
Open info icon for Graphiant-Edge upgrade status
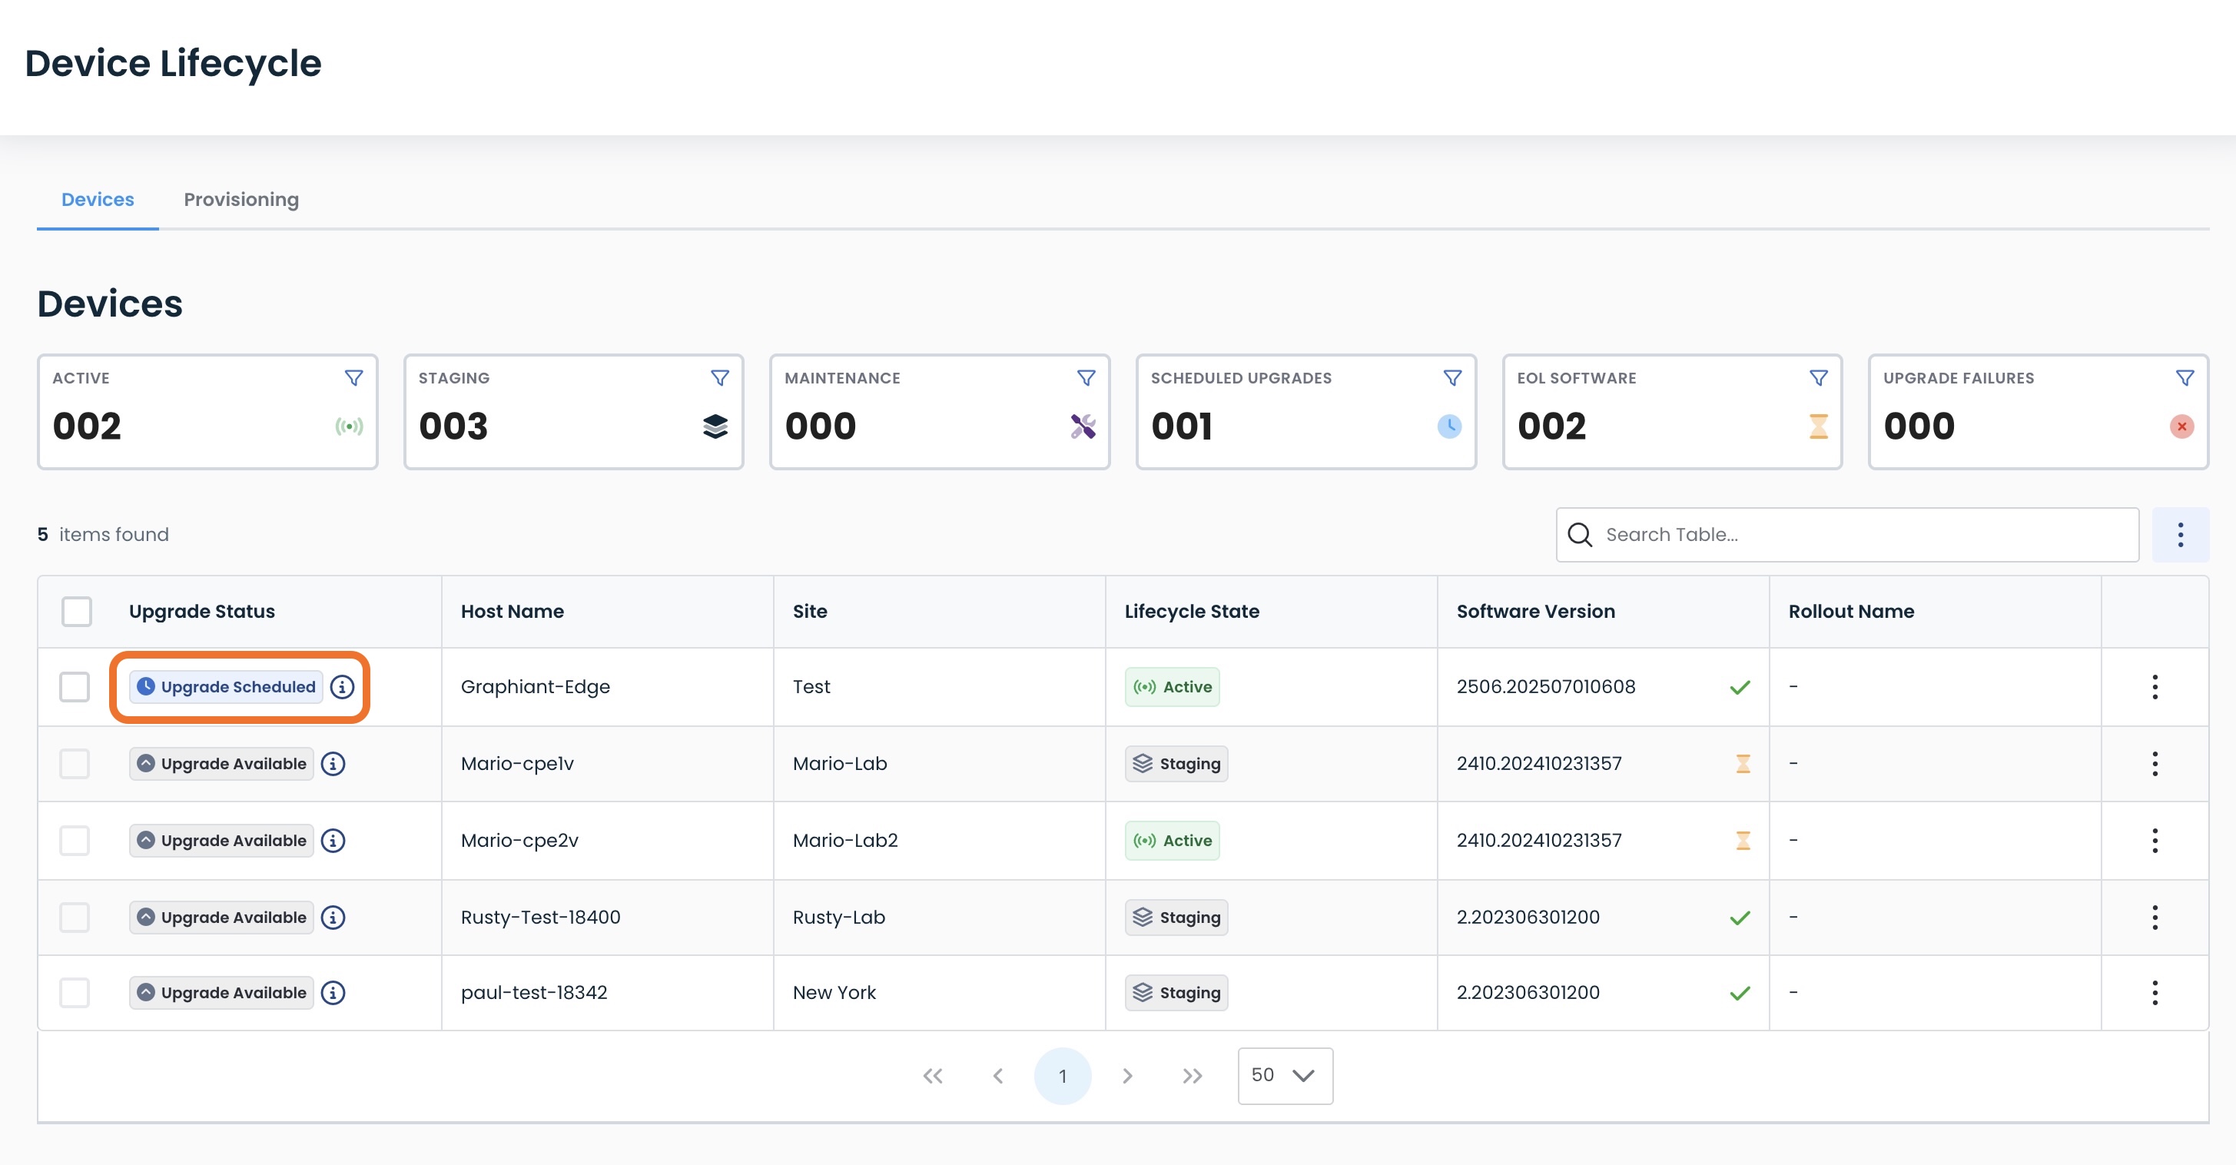[342, 687]
